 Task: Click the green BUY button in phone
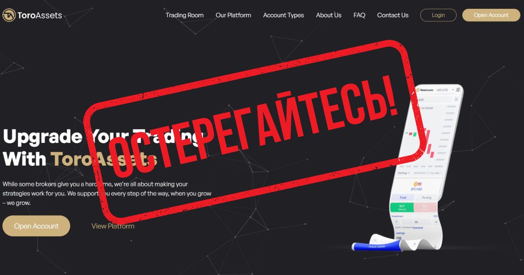(x=402, y=208)
